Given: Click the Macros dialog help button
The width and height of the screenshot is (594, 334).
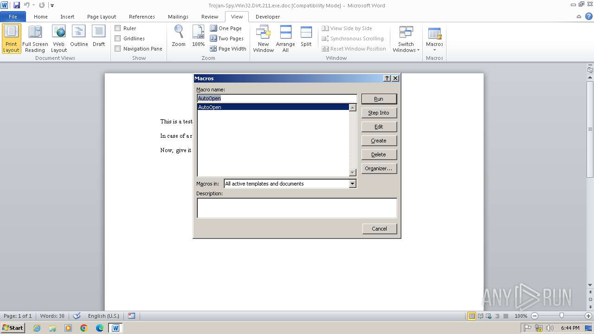Looking at the screenshot, I should tap(387, 78).
